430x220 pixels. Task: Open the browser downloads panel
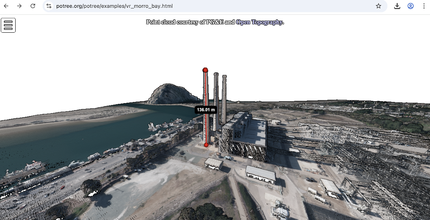(x=397, y=6)
